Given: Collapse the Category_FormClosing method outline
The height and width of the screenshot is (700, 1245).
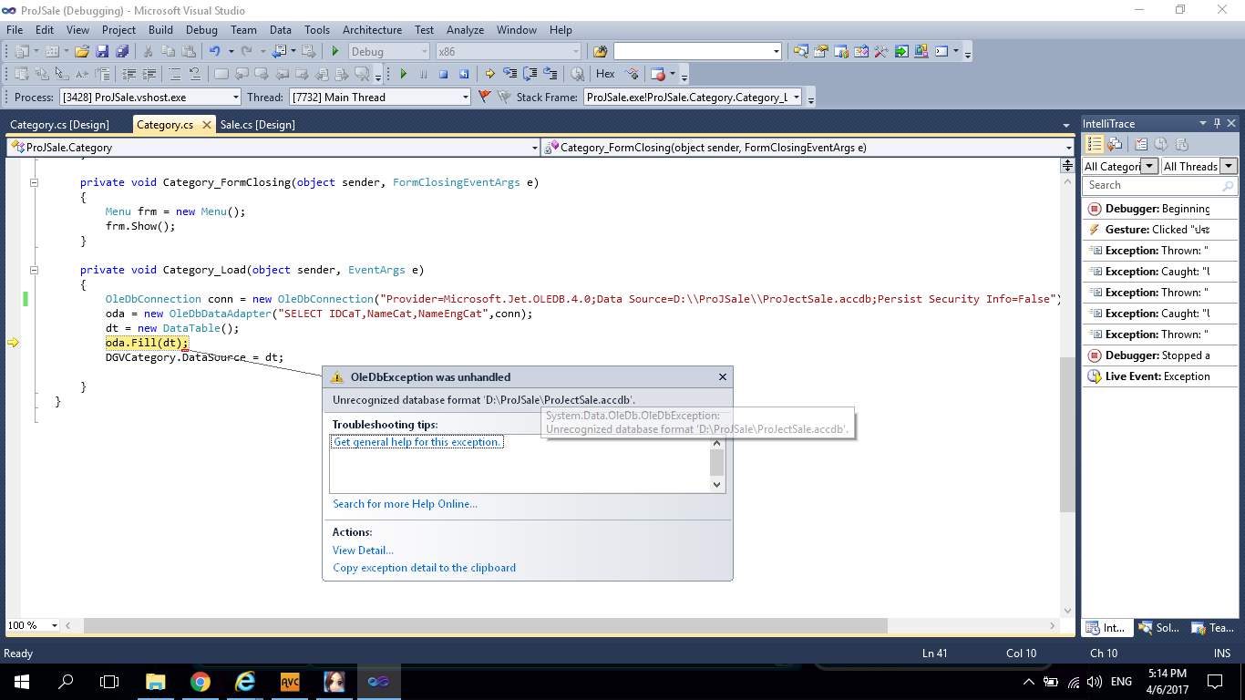Looking at the screenshot, I should 35,182.
